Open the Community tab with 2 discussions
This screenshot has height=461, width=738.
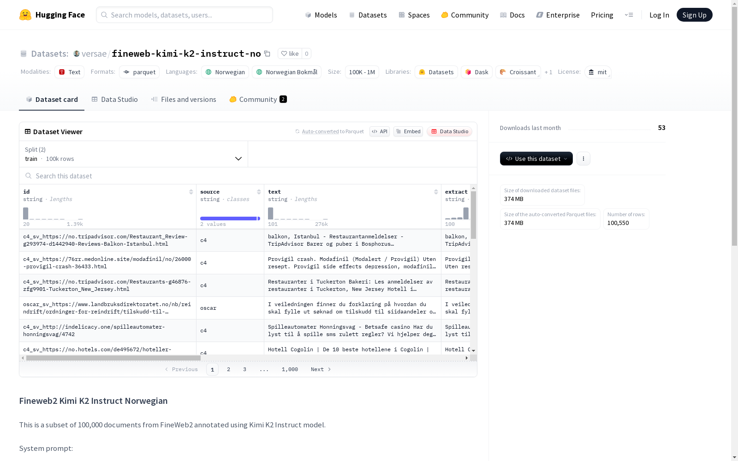click(x=258, y=100)
